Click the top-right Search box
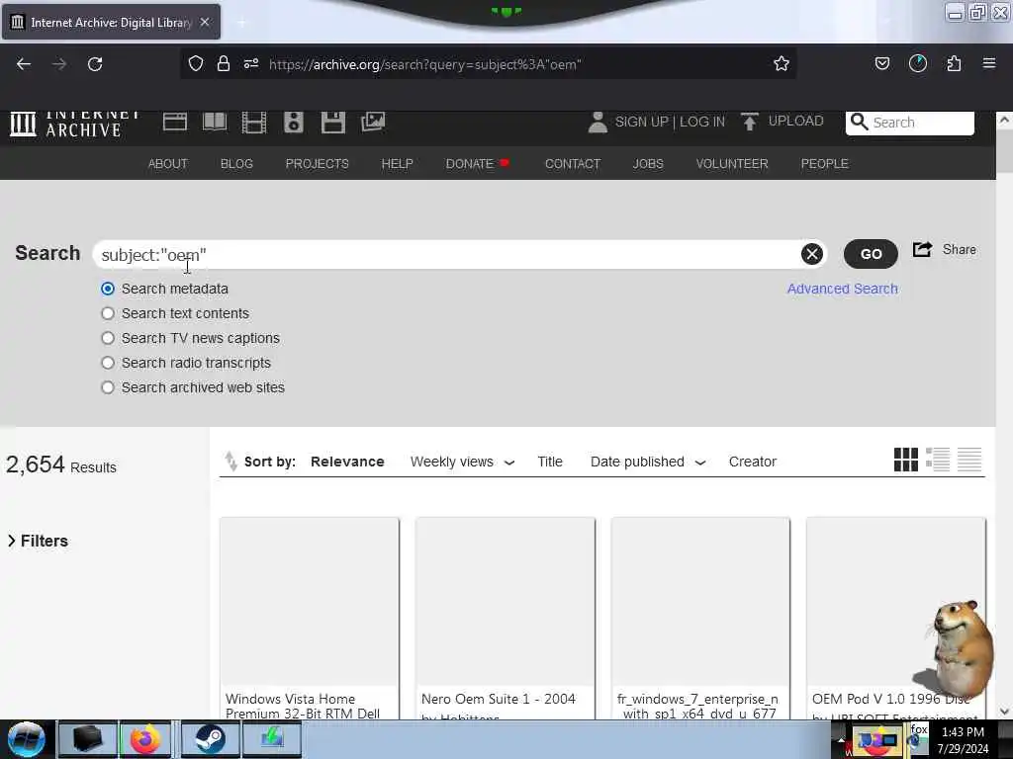The image size is (1013, 759). pyautogui.click(x=910, y=122)
